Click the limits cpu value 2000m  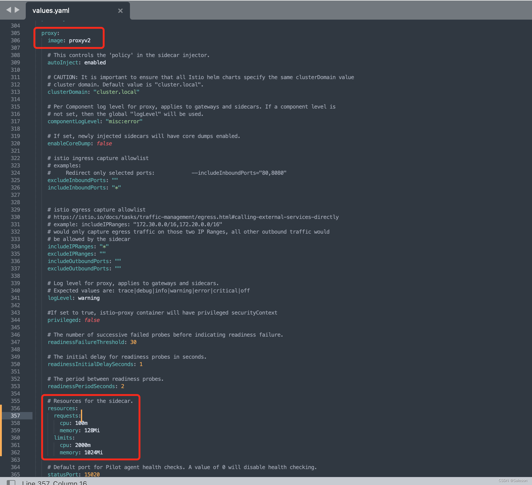(83, 445)
